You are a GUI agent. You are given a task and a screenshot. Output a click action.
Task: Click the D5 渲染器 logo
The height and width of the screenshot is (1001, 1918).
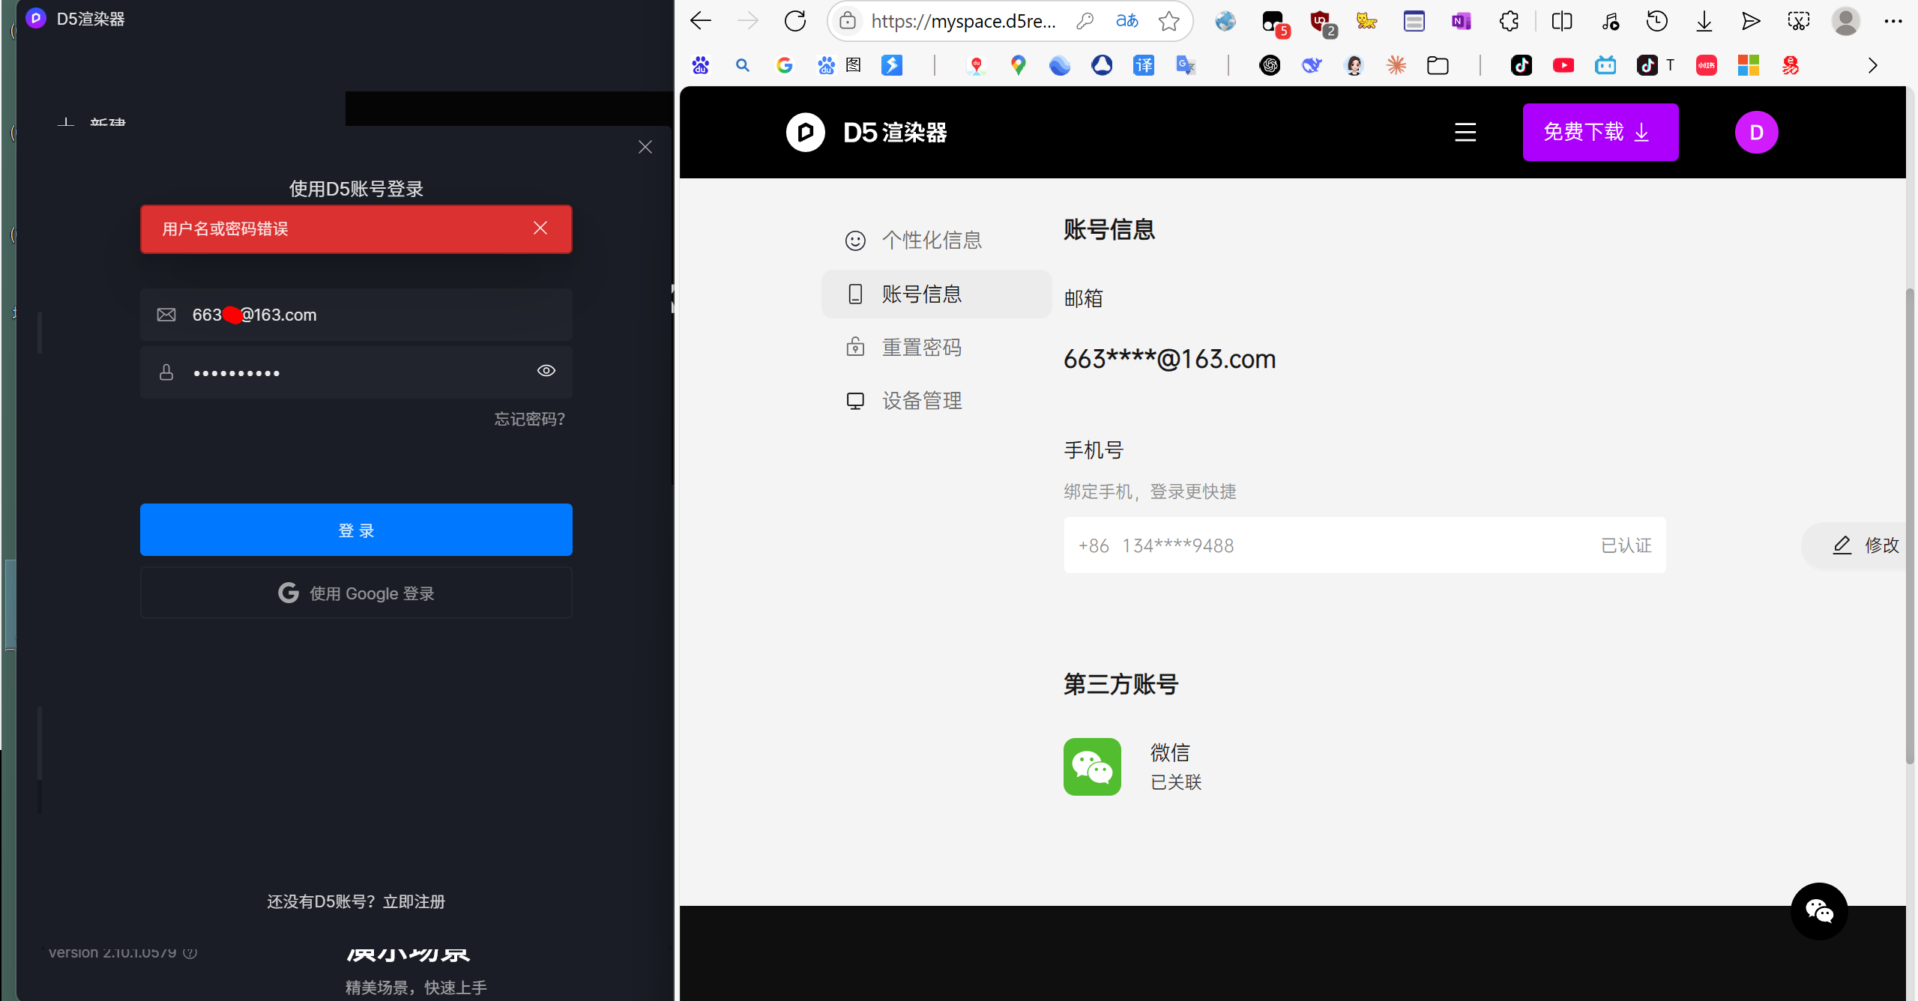[866, 132]
